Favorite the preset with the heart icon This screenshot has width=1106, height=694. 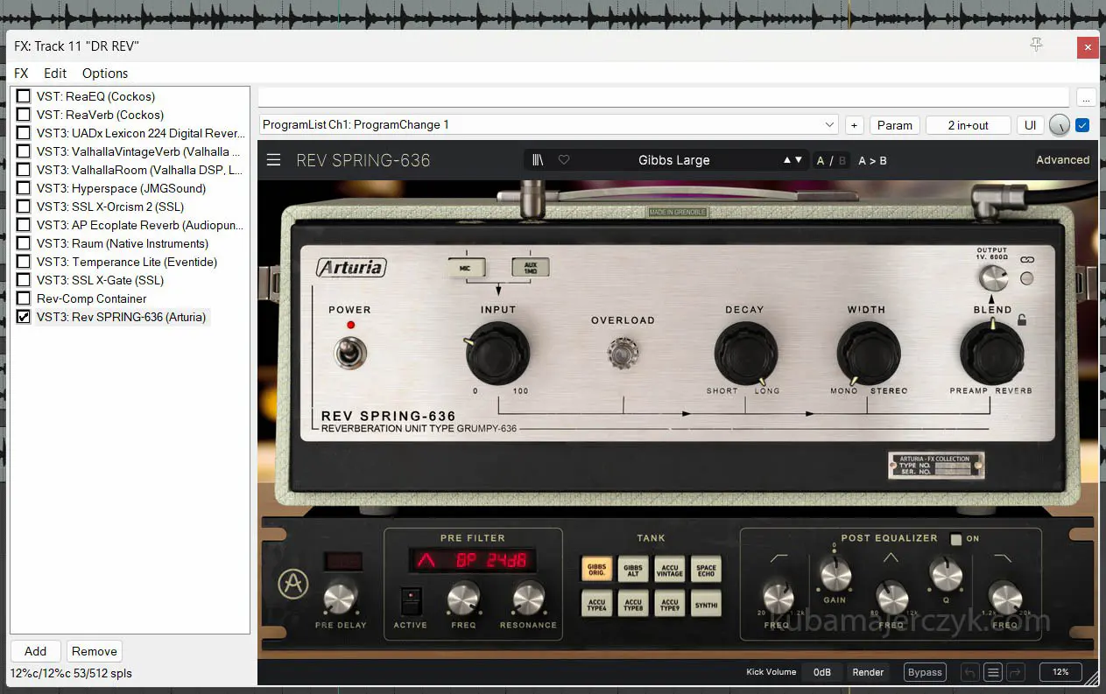point(564,160)
